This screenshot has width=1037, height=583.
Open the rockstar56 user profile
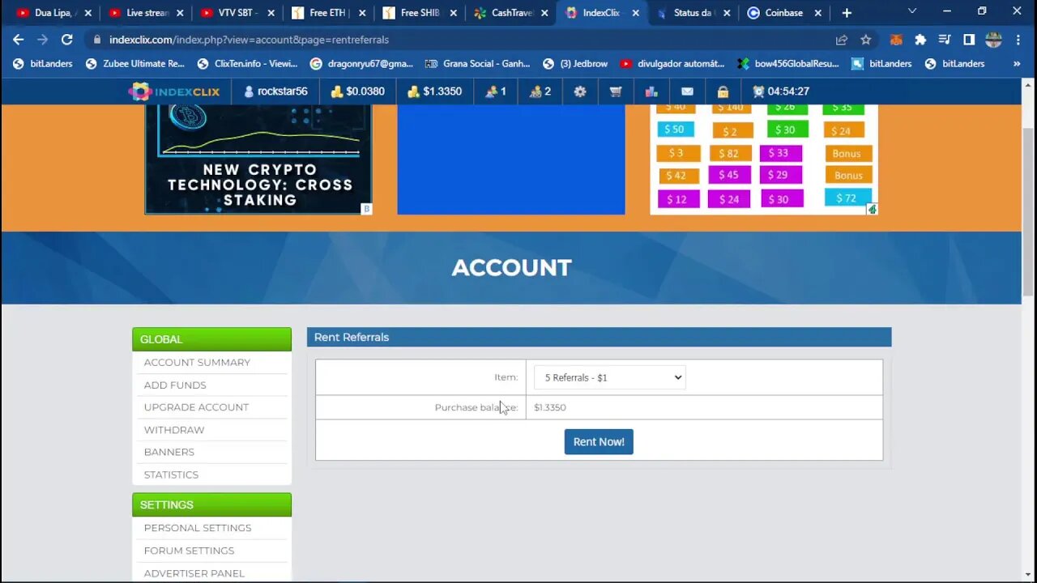coord(275,91)
